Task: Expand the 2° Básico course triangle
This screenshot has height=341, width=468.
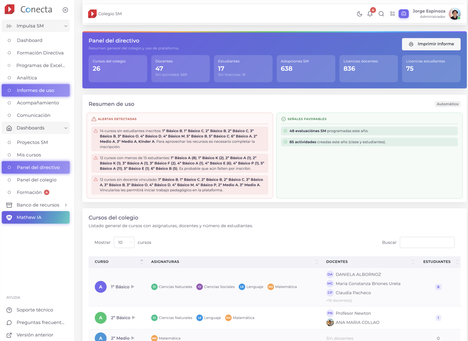Action: pos(134,318)
